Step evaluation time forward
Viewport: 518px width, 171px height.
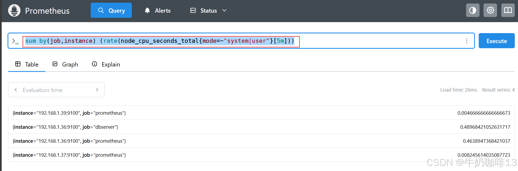[x=97, y=90]
